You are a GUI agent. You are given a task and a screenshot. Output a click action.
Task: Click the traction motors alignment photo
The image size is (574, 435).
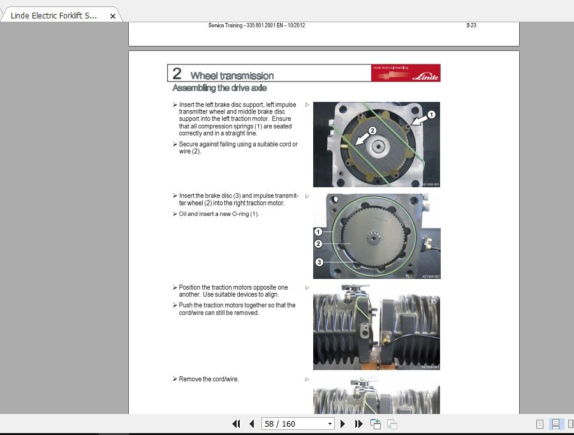tap(376, 327)
